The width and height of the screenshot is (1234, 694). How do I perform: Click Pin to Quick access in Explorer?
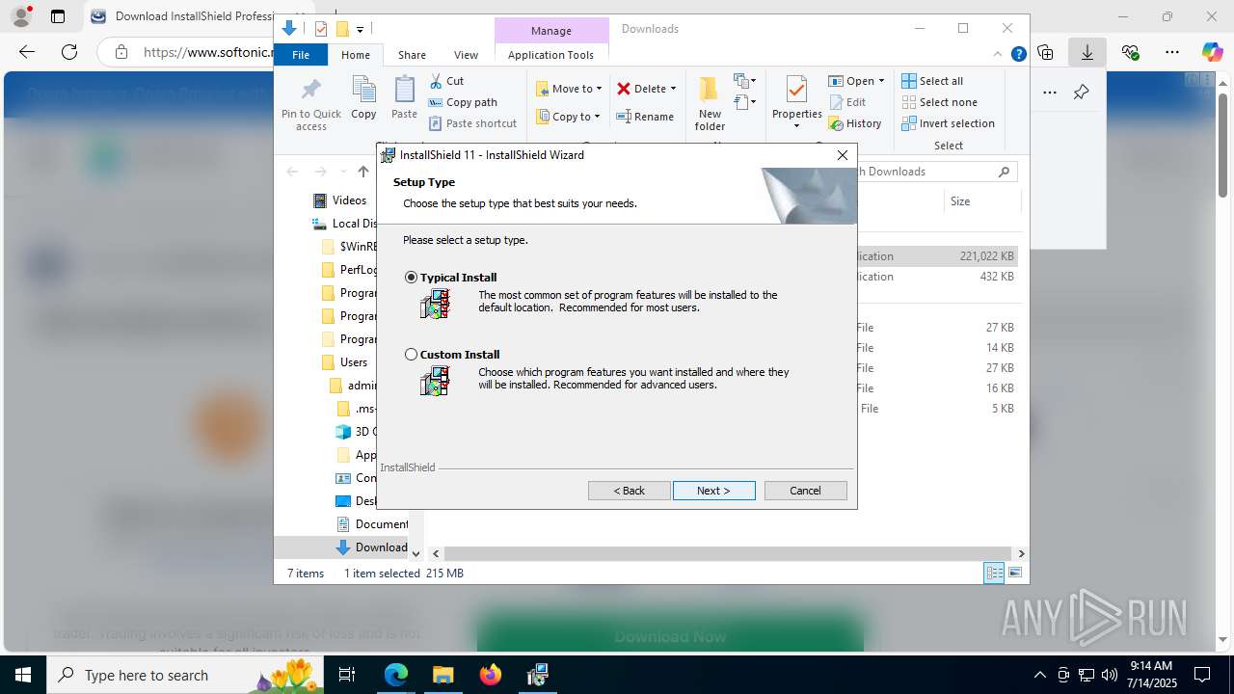click(x=311, y=104)
